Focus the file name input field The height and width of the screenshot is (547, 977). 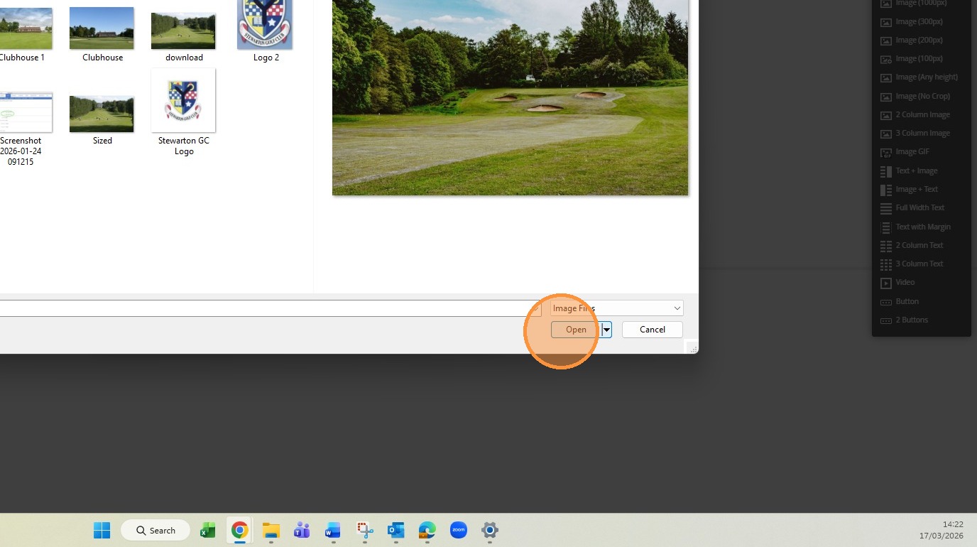point(270,308)
